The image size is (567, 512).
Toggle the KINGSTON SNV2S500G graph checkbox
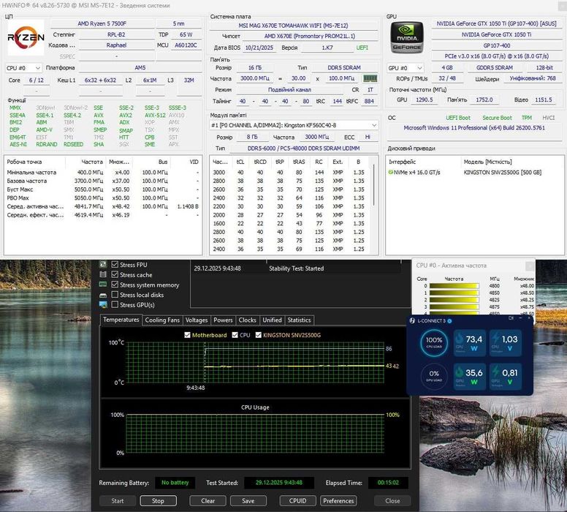pyautogui.click(x=258, y=335)
